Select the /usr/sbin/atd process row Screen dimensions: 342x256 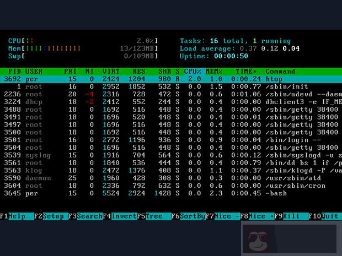171,178
